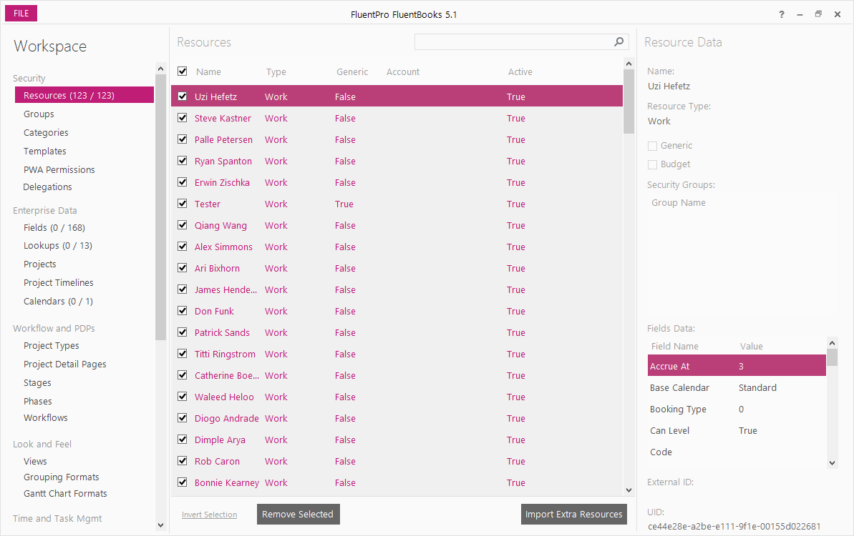Open Phases
Screen dimensions: 854x536
coord(37,401)
